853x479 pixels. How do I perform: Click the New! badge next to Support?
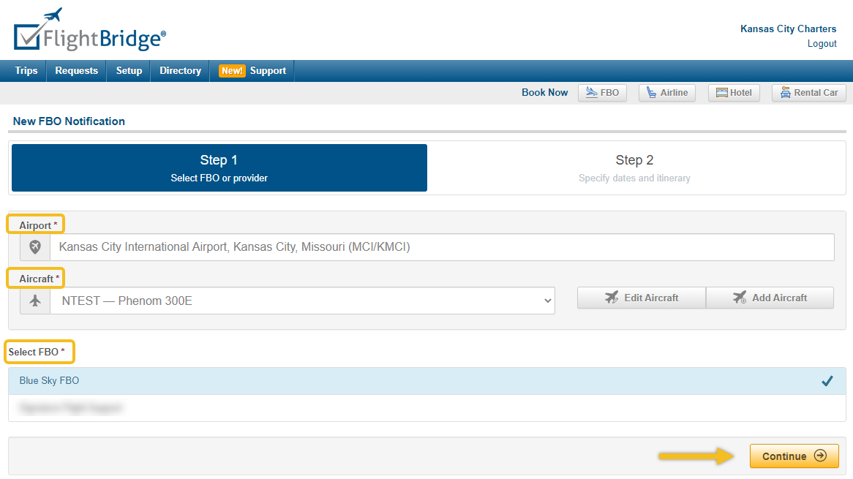(x=232, y=70)
